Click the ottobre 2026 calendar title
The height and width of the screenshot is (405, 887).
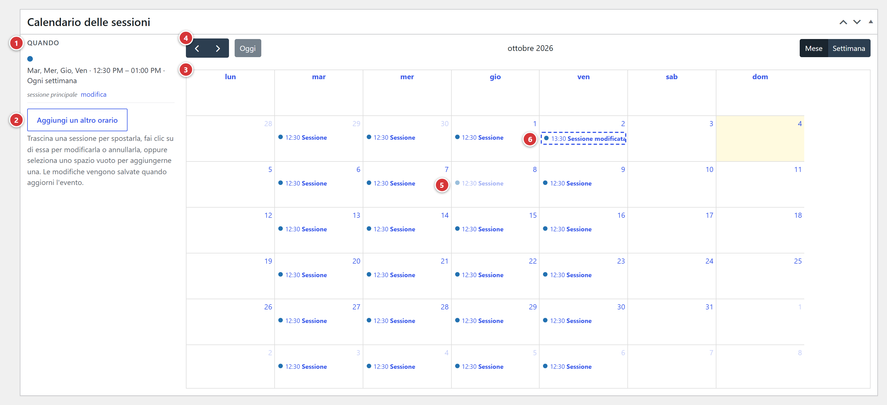(530, 48)
